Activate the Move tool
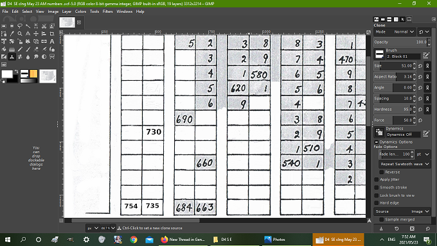Viewport: 437px width, 246px height. click(36, 34)
